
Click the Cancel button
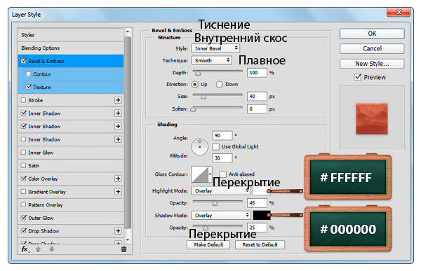point(372,49)
